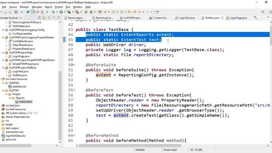Viewport: 272px width, 153px height.
Task: Click the editor horizontal scrollbar thumb
Action: point(130,145)
